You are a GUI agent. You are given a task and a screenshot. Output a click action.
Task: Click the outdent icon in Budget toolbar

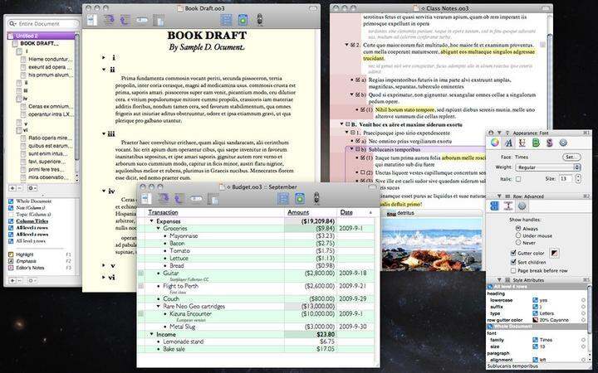pos(179,198)
